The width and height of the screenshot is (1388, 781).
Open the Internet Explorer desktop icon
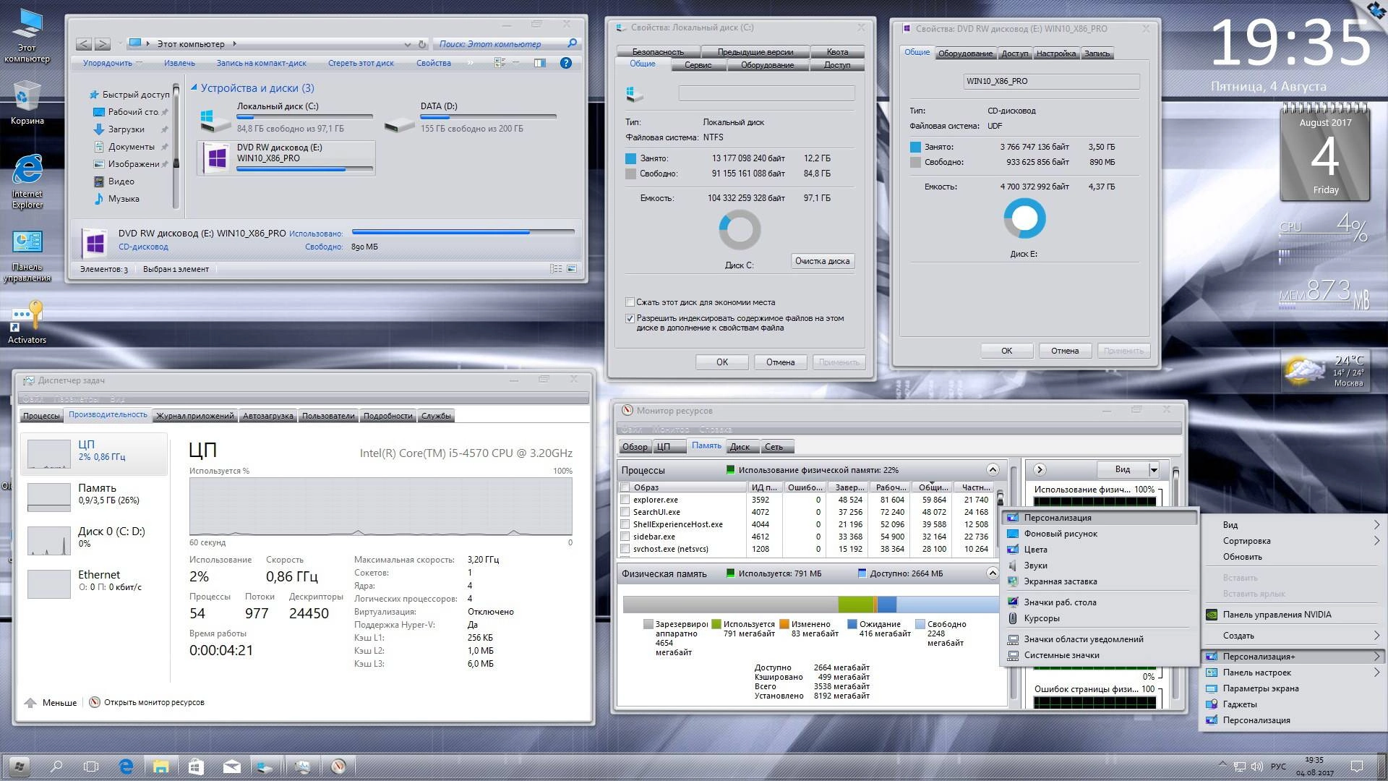[27, 181]
